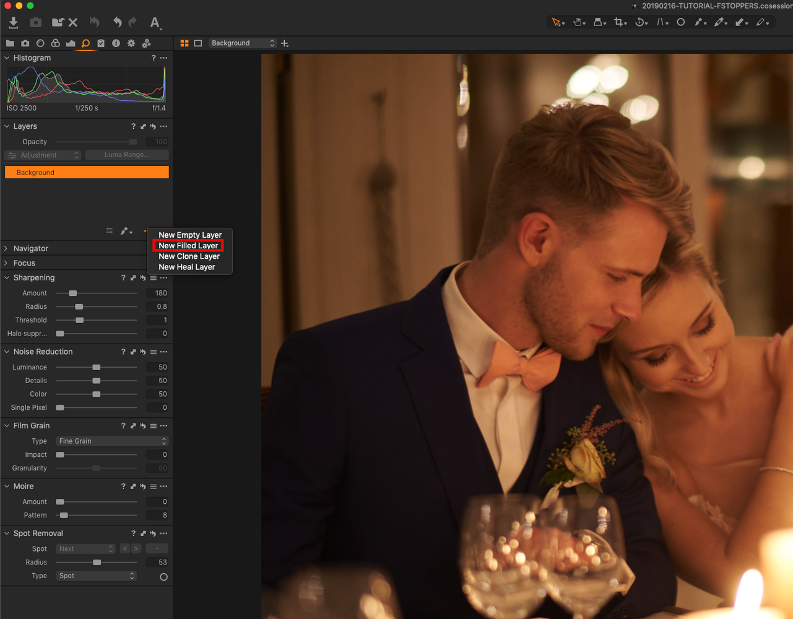Image resolution: width=793 pixels, height=619 pixels.
Task: Switch to multi-view grid mode
Action: coord(184,43)
